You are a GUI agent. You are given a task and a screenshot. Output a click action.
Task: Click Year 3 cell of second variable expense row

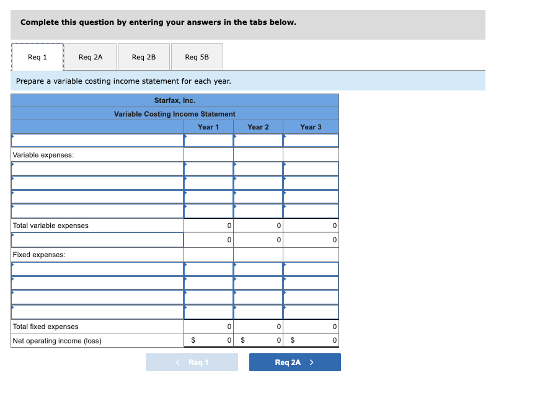[x=310, y=182]
